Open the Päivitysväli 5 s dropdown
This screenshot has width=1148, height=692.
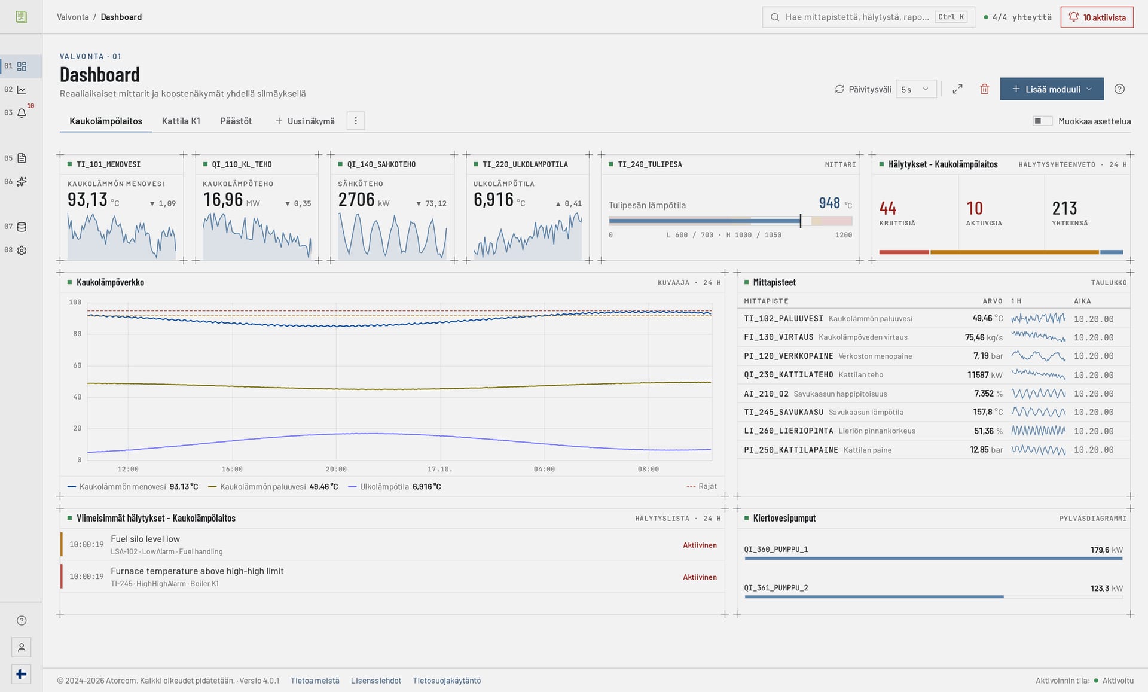click(x=916, y=89)
